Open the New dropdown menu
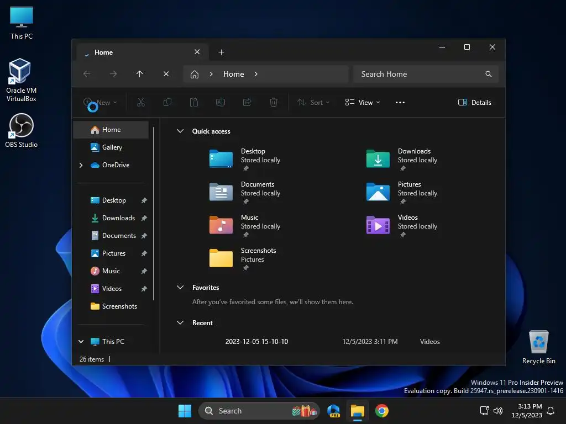The width and height of the screenshot is (566, 424). pyautogui.click(x=101, y=102)
